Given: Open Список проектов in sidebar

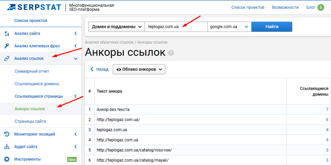Looking at the screenshot, I should point(31,21).
